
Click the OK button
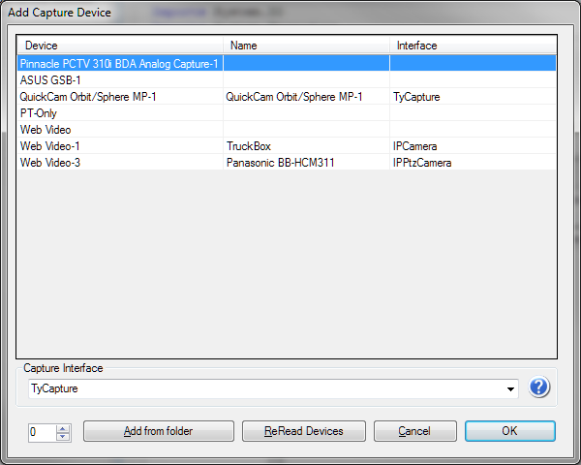(x=510, y=431)
